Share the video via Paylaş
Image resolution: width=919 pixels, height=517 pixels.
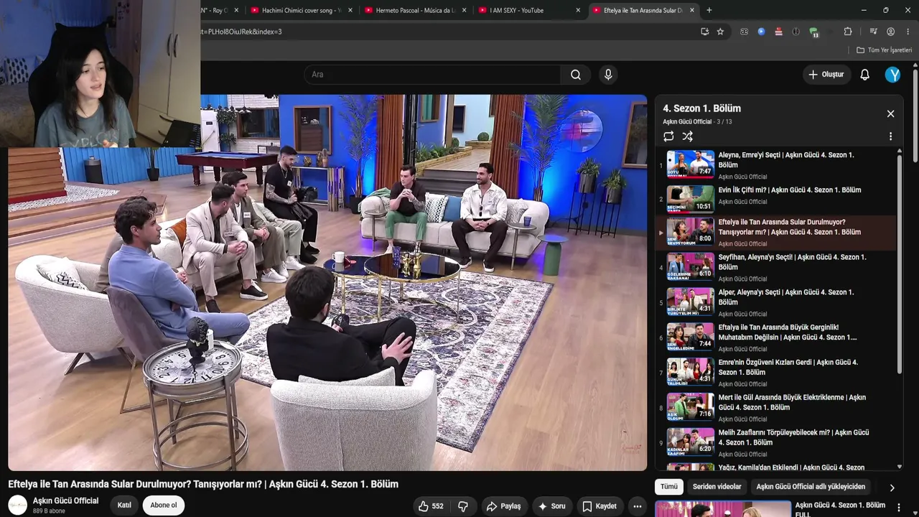503,506
